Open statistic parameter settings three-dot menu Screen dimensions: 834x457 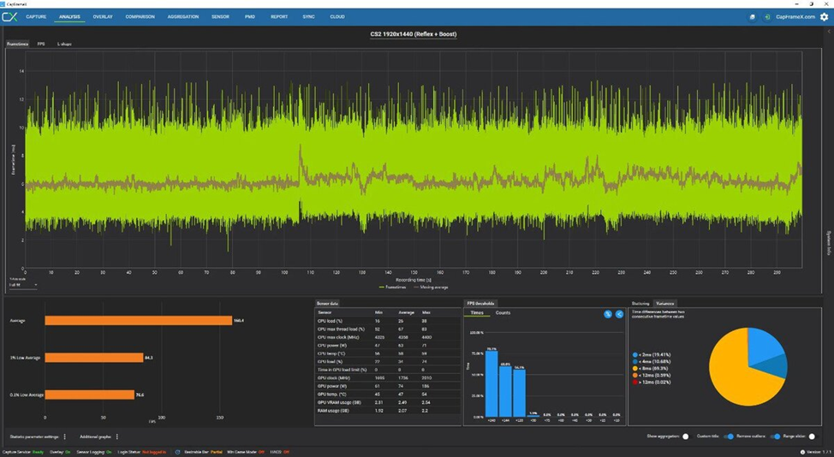(65, 436)
